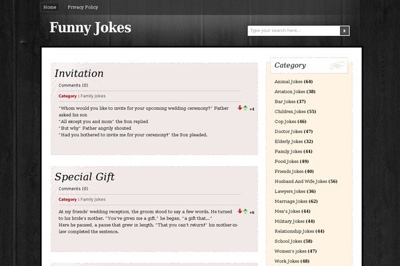
Task: Browse Bar Jokes category
Action: click(285, 102)
